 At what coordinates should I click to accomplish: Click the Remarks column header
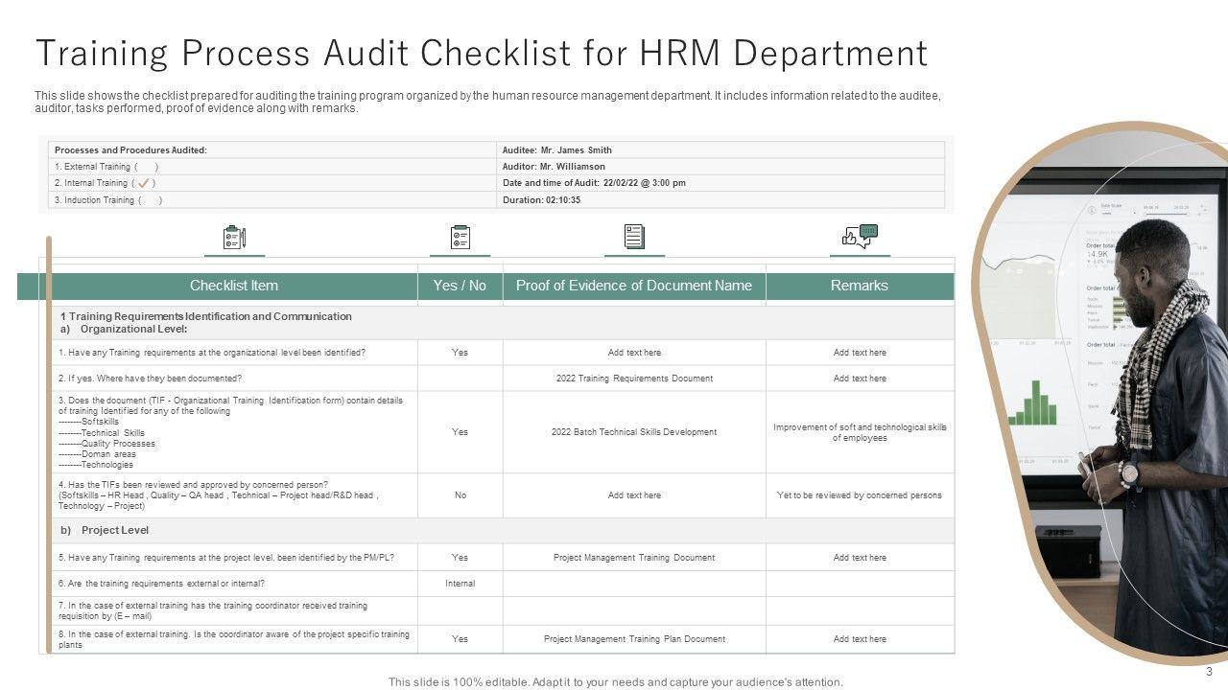(860, 286)
